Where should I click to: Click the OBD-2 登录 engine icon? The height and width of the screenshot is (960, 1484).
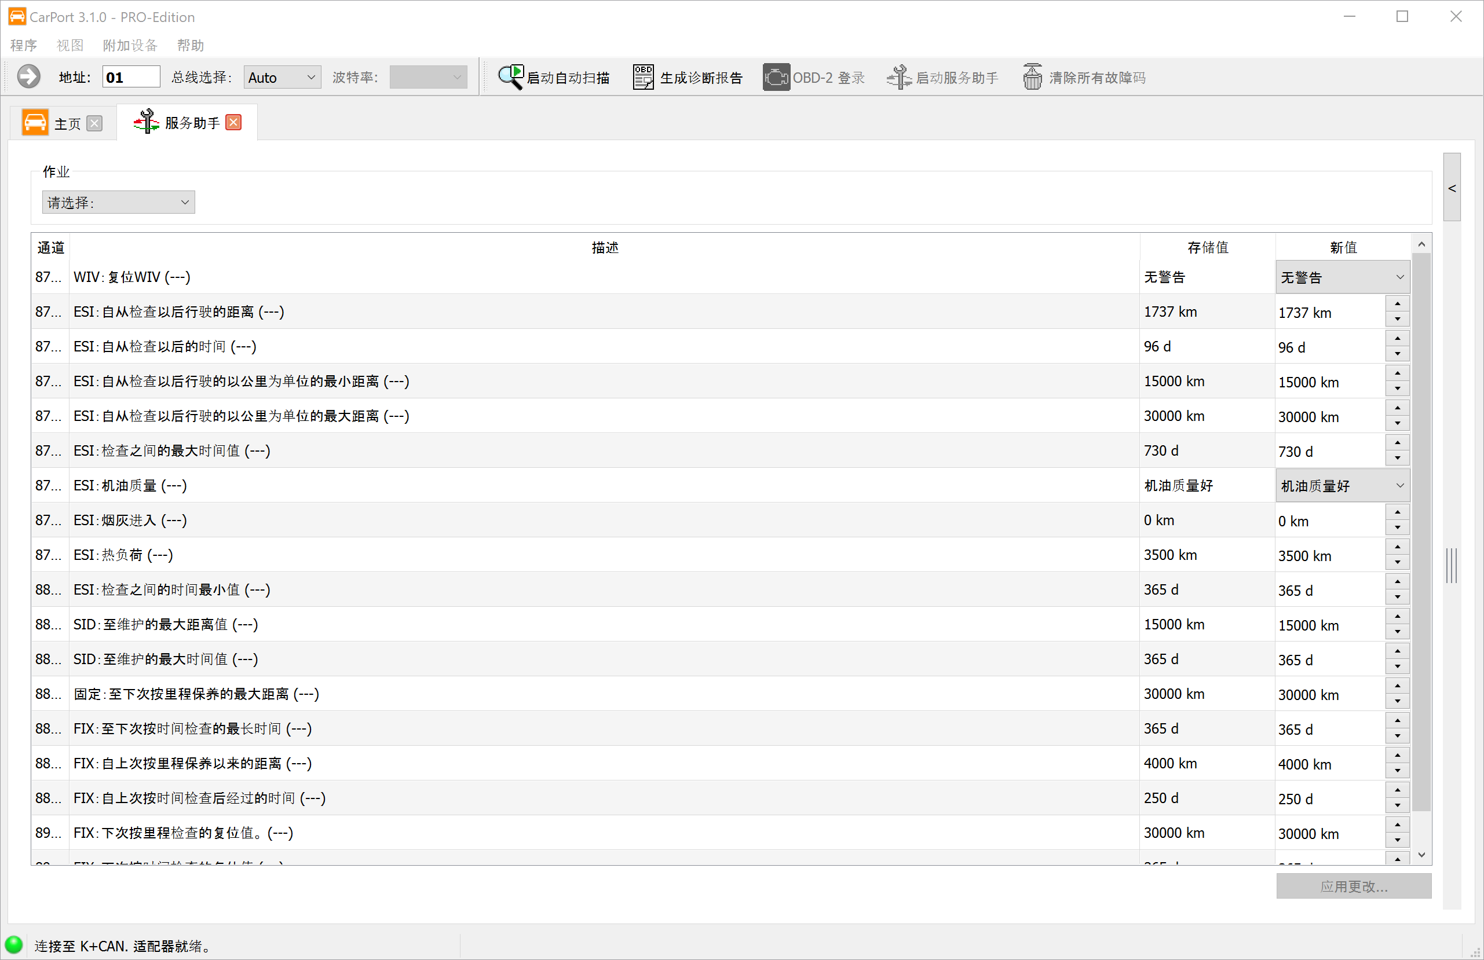pyautogui.click(x=776, y=76)
